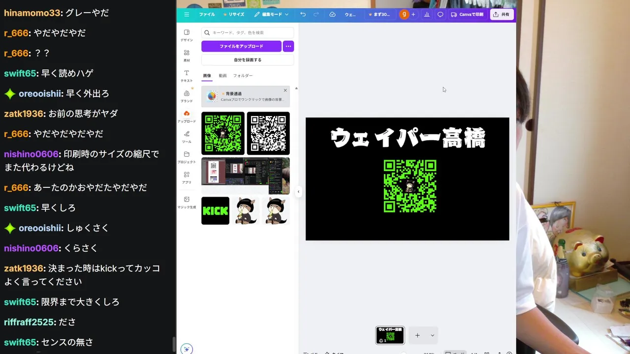The image size is (630, 354).
Task: Select the アップロード sidebar panel
Action: coord(187,117)
